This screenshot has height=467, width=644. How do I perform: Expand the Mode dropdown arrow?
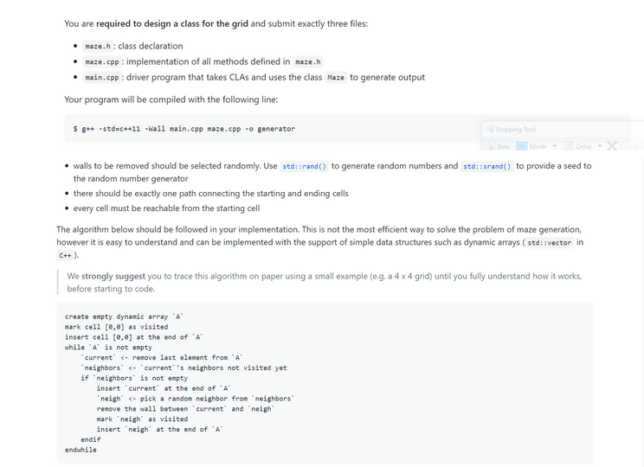[x=555, y=146]
